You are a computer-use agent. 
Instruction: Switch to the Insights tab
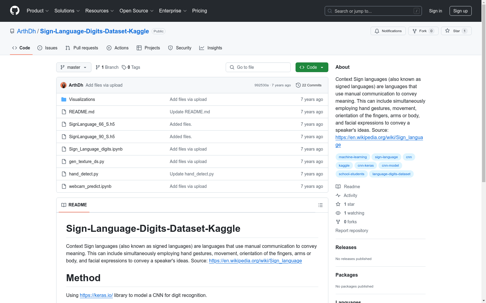211,48
